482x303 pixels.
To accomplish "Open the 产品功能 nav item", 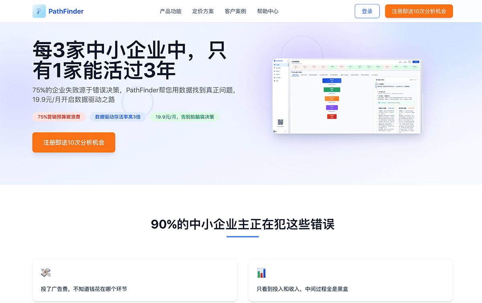I will (x=171, y=11).
